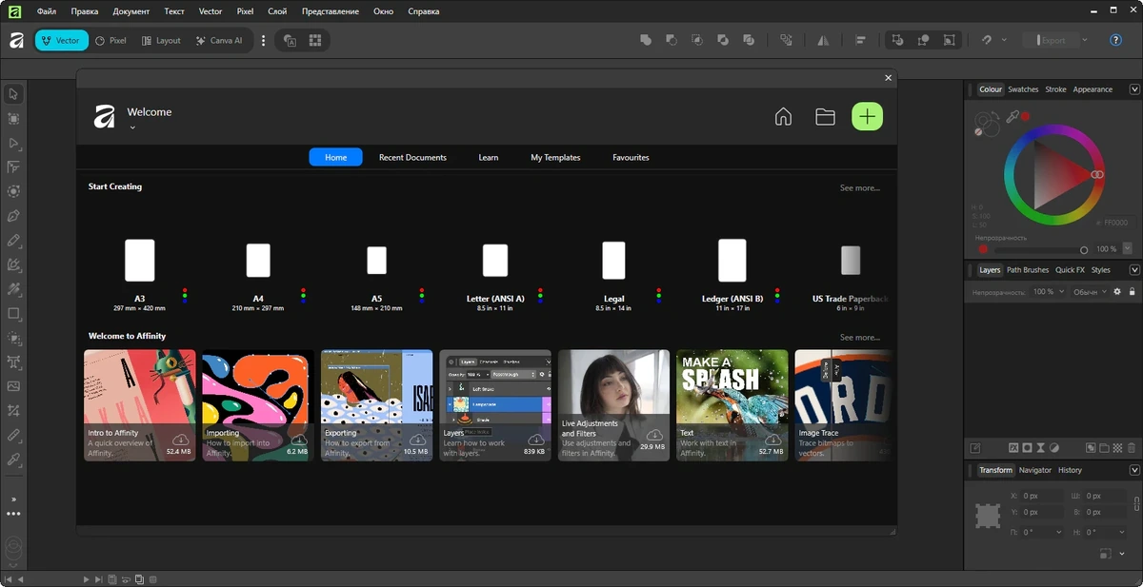1143x587 pixels.
Task: Click the hex colour value field
Action: (1115, 223)
